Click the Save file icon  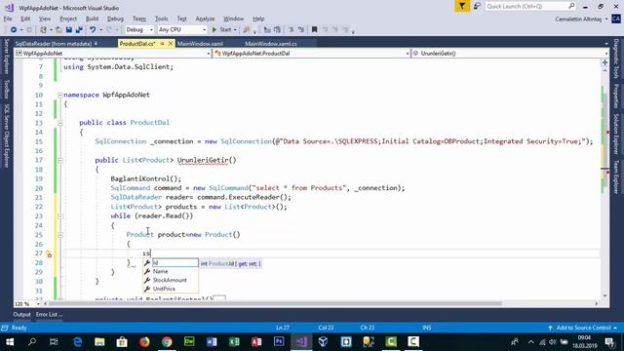click(x=69, y=30)
